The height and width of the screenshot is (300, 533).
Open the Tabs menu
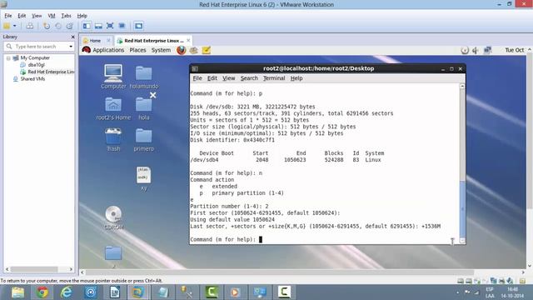coord(66,16)
